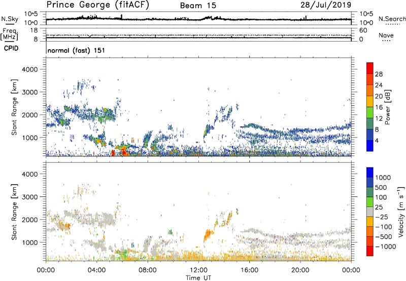Screen dimensions: 406x281
Task: Click the '20:00' time tick label
Action: 300,270
